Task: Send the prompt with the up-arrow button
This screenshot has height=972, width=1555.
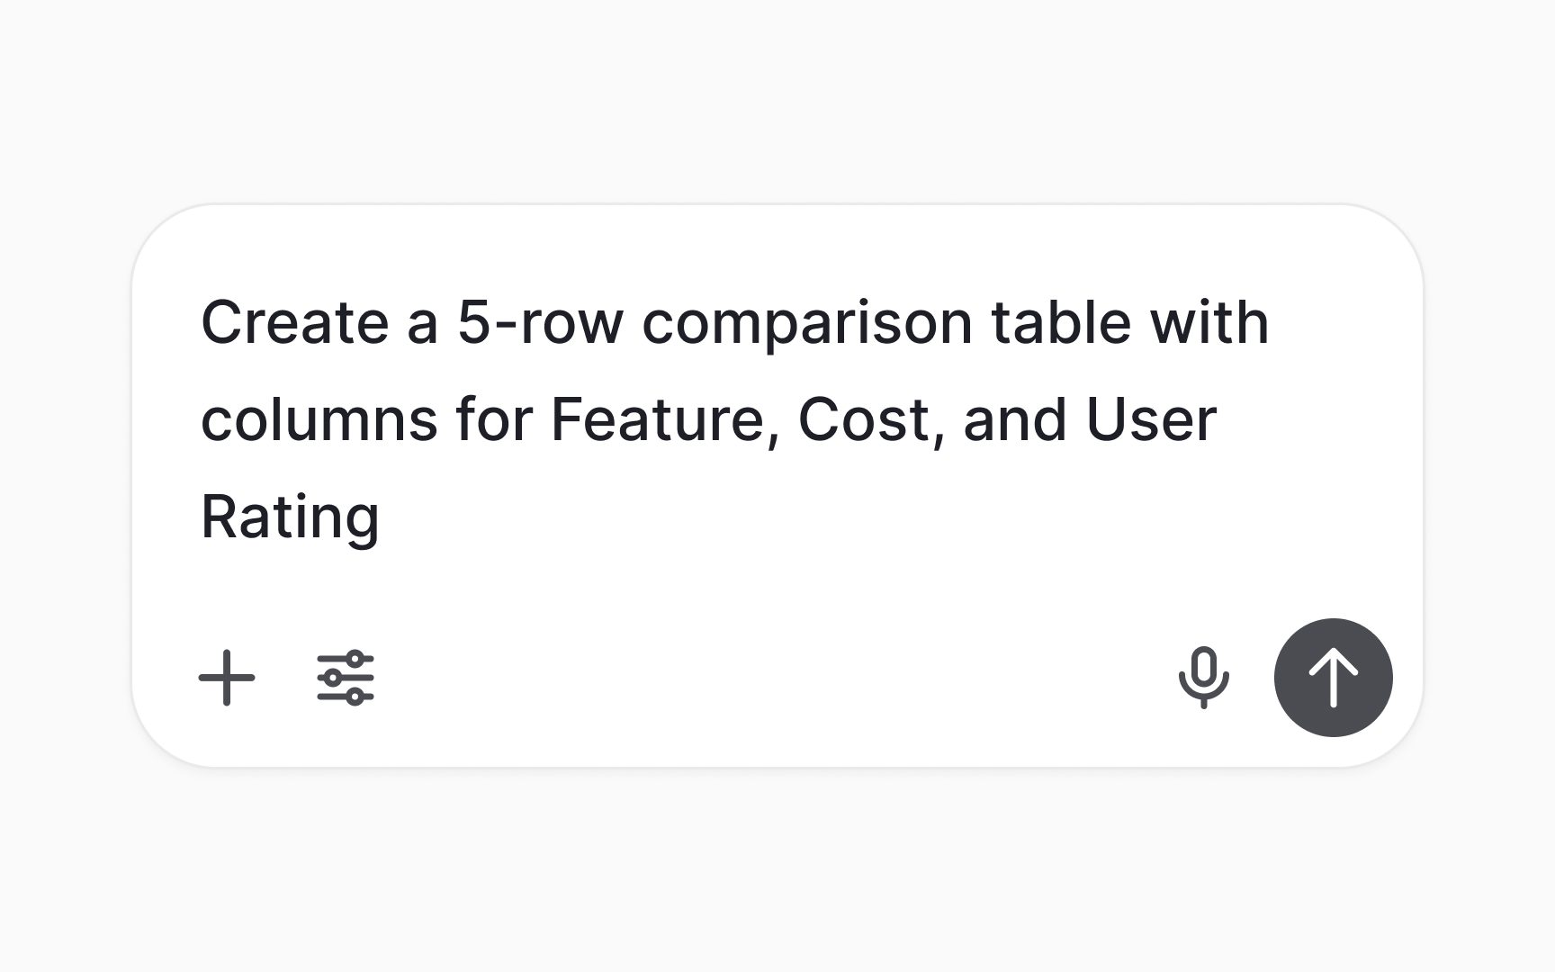Action: click(1334, 678)
